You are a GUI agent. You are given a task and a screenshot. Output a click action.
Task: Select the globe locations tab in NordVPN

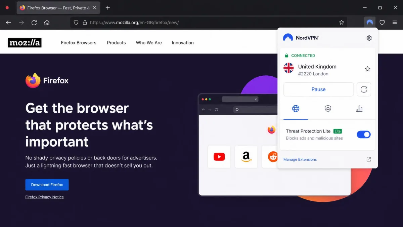[296, 109]
